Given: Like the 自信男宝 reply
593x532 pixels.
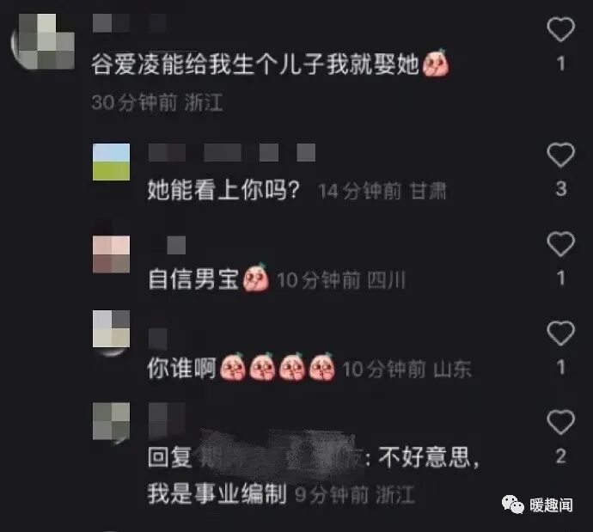Looking at the screenshot, I should (x=561, y=244).
